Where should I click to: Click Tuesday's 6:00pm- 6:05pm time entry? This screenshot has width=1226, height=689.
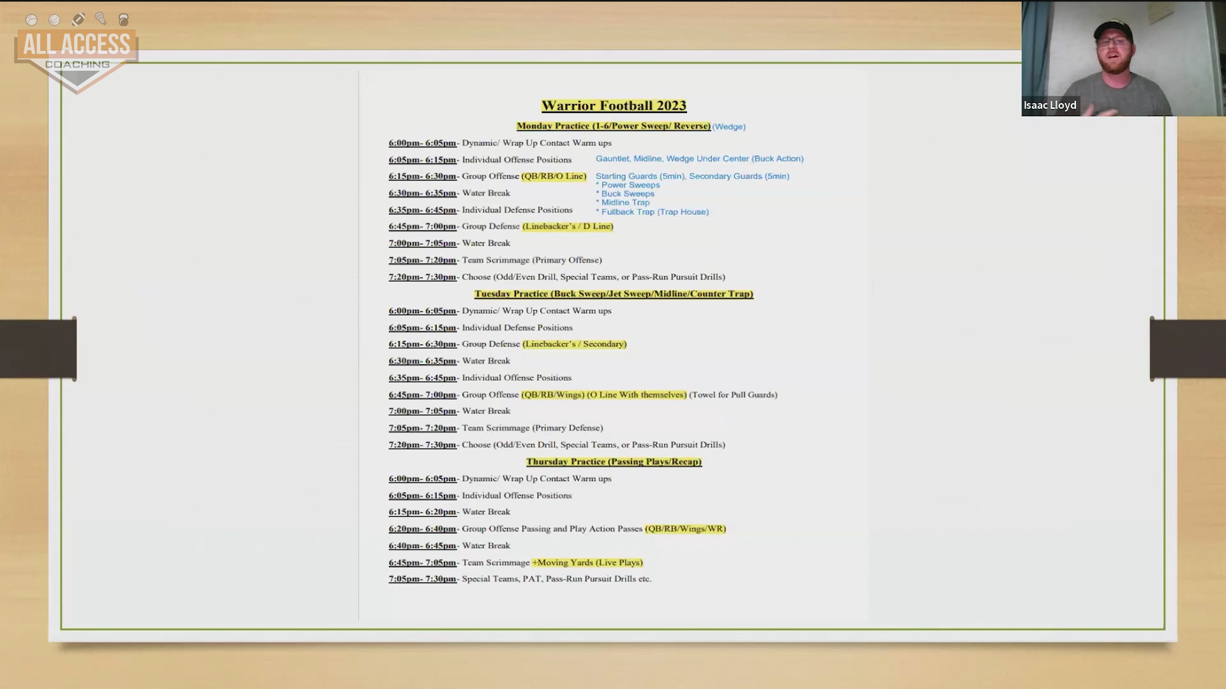coord(422,311)
